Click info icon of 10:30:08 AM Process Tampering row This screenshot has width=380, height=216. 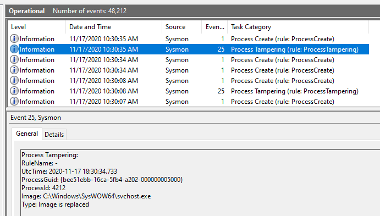coord(14,91)
